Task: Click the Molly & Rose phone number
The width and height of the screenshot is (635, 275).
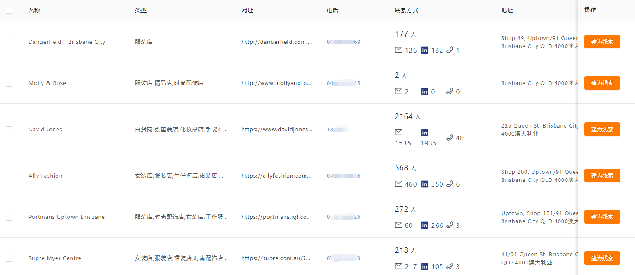Action: 344,83
